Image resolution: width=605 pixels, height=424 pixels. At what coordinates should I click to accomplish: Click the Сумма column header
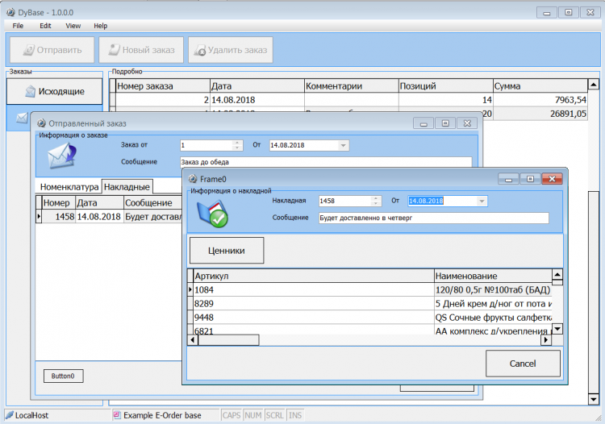[540, 86]
